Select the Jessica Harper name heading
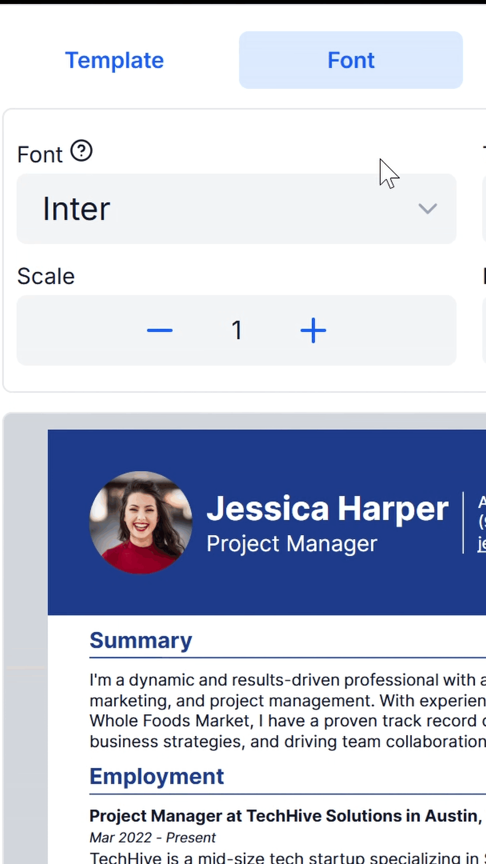The height and width of the screenshot is (864, 486). point(327,509)
